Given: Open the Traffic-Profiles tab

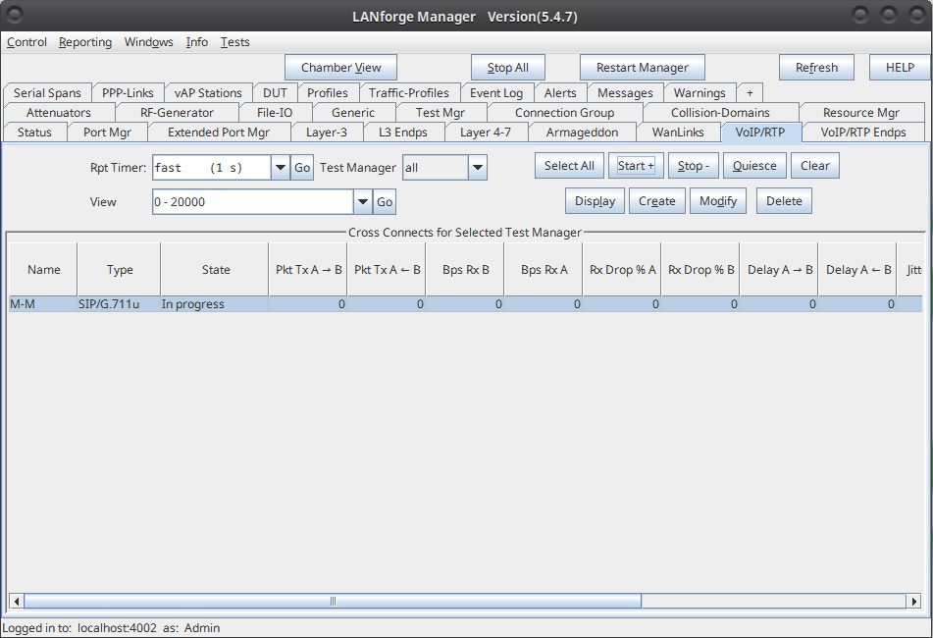Looking at the screenshot, I should (409, 93).
